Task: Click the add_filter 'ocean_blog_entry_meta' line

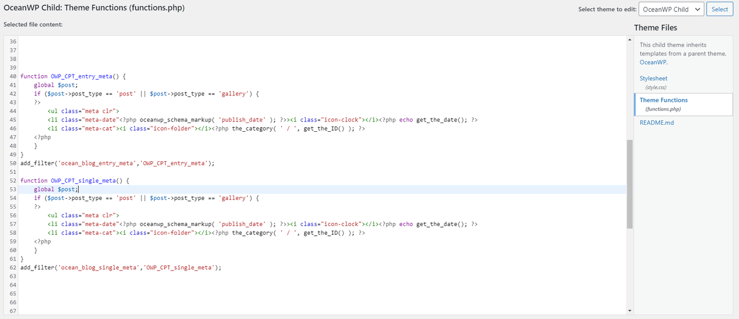Action: click(x=117, y=163)
